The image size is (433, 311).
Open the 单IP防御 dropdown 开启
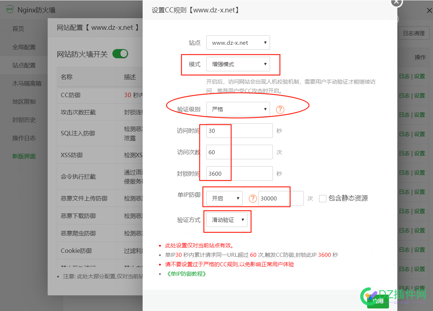pos(225,198)
